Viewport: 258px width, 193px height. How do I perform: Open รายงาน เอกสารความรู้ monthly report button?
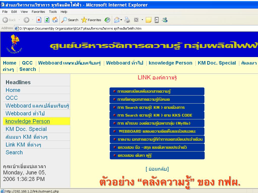157,139
